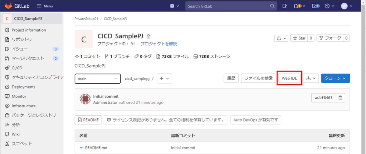The width and height of the screenshot is (366, 154).
Task: Open Initial commit title in commit box
Action: pyautogui.click(x=106, y=96)
